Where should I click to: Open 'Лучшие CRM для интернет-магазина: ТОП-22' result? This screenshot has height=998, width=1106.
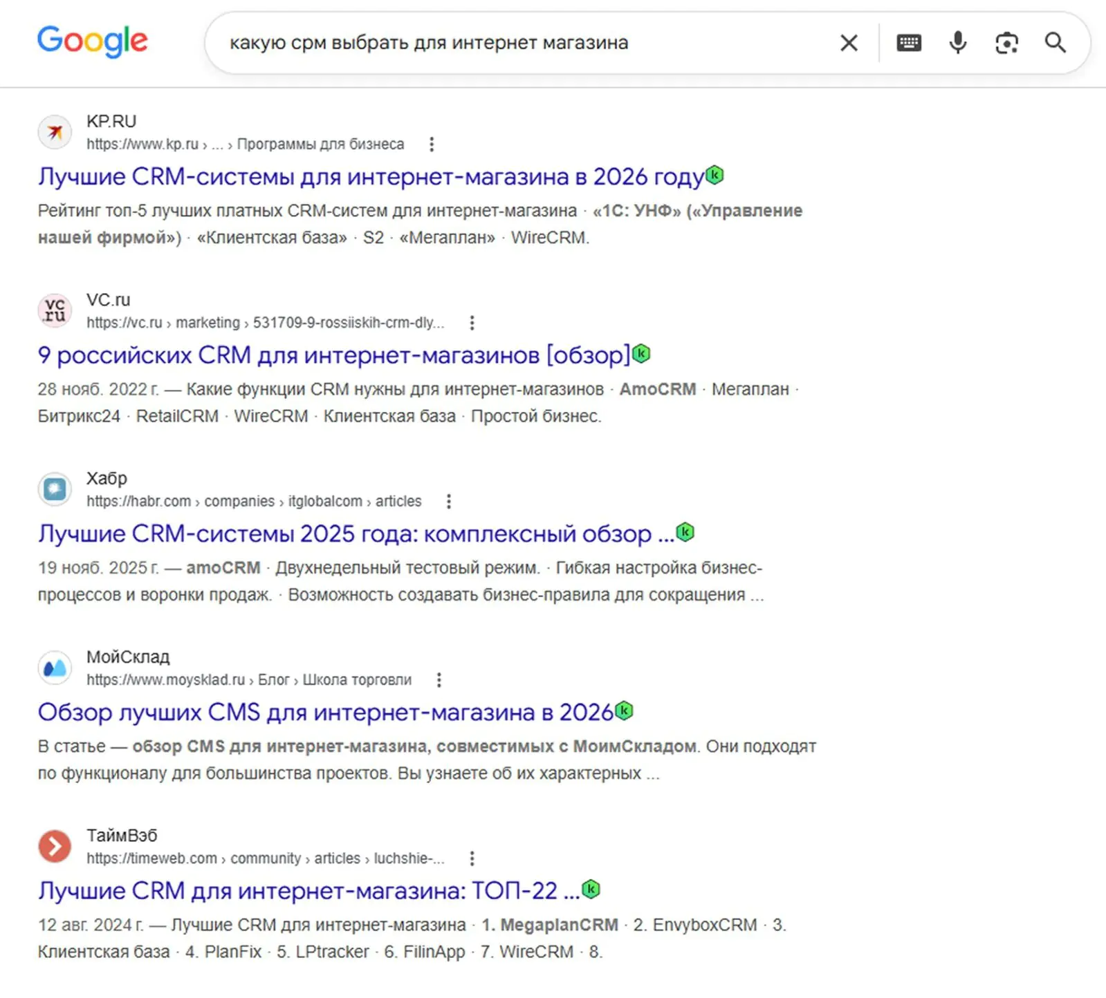click(x=308, y=891)
